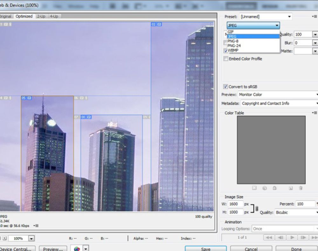This screenshot has height=251, width=318.
Task: Enable Embed Color Profile checkbox
Action: click(x=225, y=59)
